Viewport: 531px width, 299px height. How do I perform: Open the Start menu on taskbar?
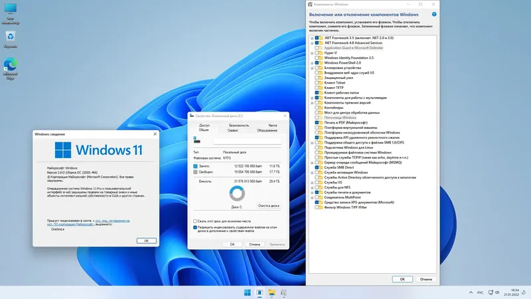pos(248,292)
